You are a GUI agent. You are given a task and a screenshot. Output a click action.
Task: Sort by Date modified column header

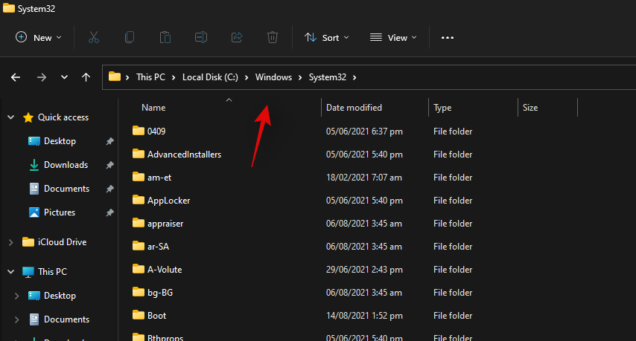coord(354,108)
